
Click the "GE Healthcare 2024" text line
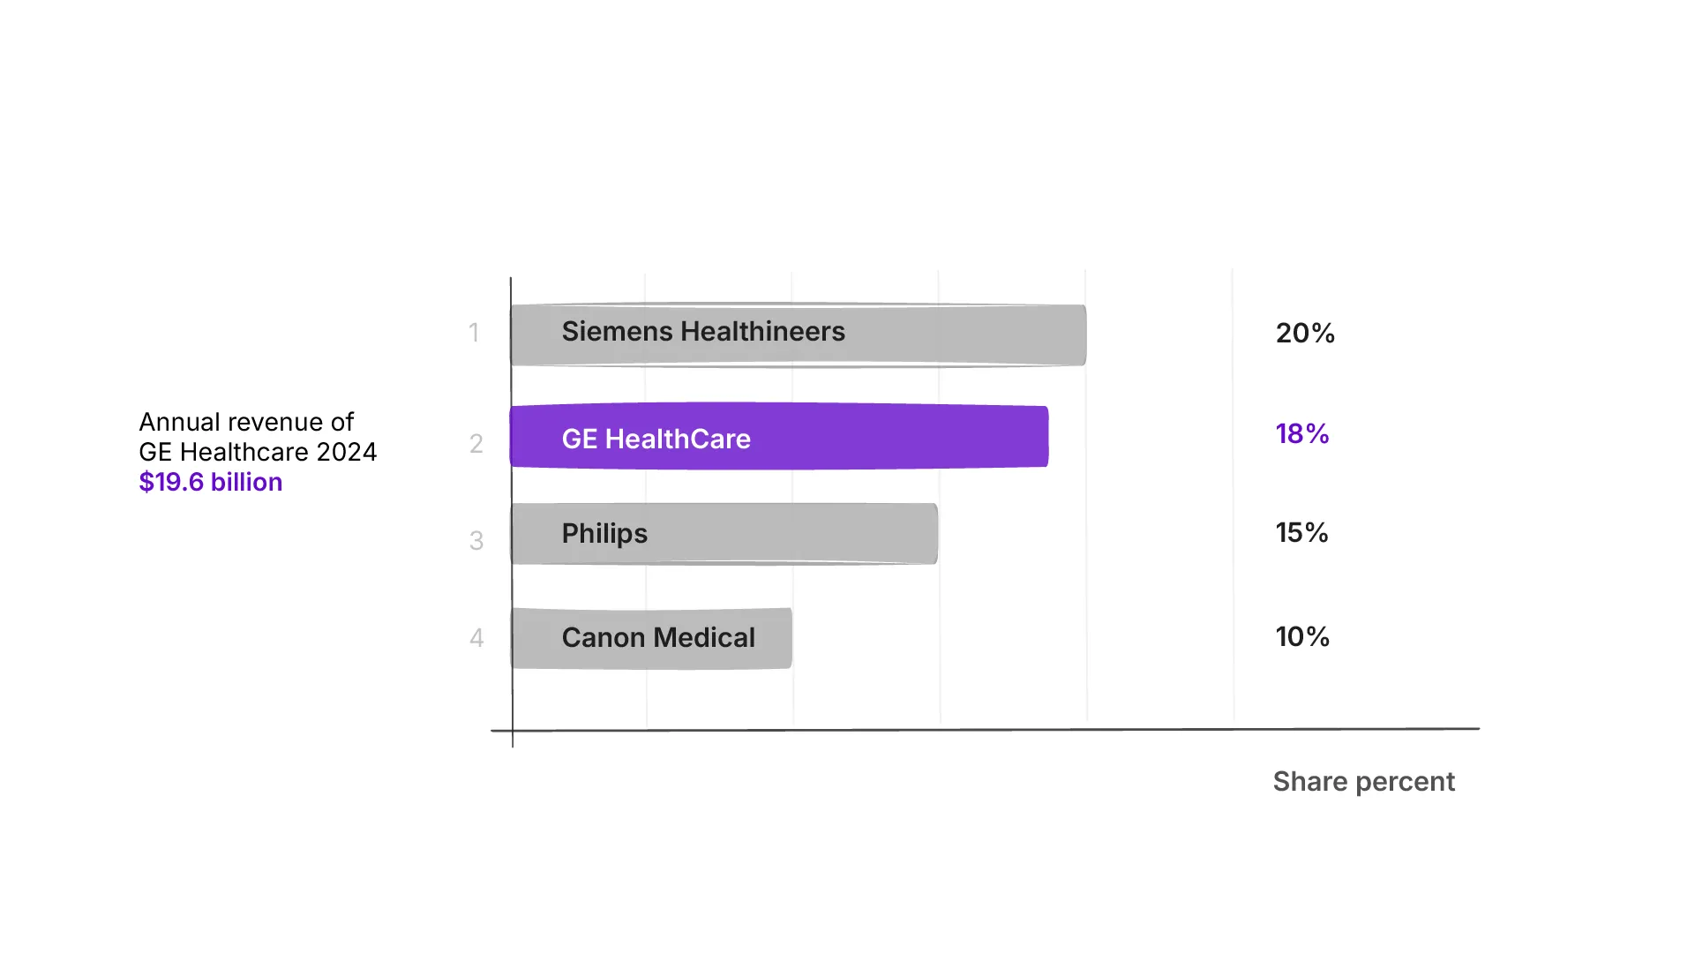pos(258,452)
